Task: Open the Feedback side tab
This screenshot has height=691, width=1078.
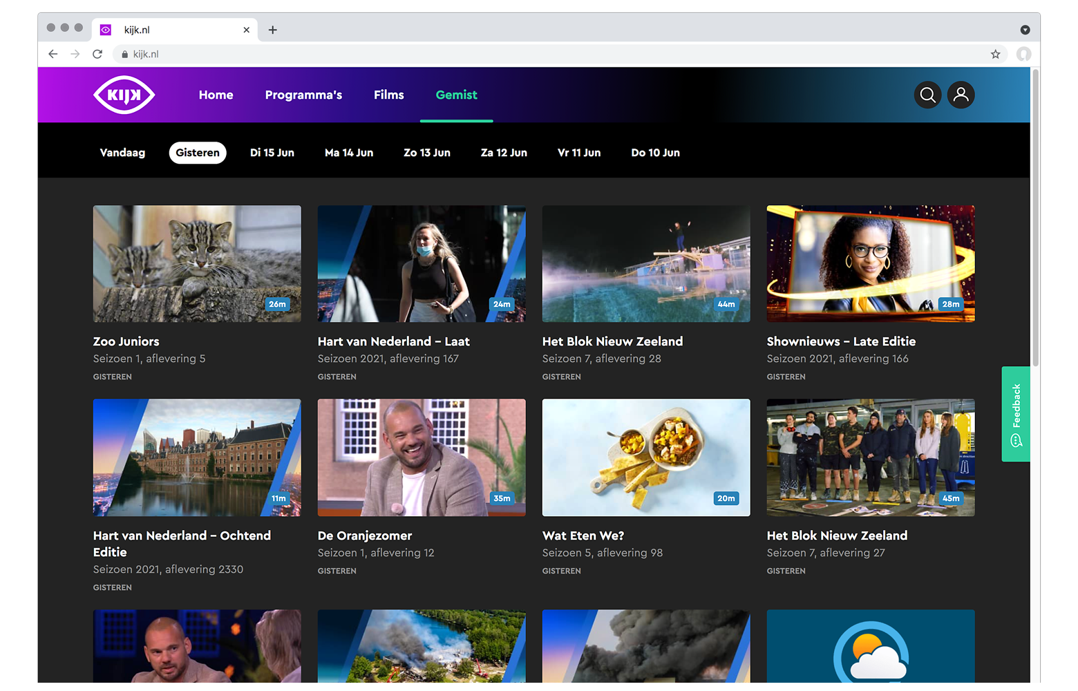Action: [1016, 414]
